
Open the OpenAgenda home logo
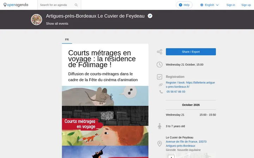point(16,5)
